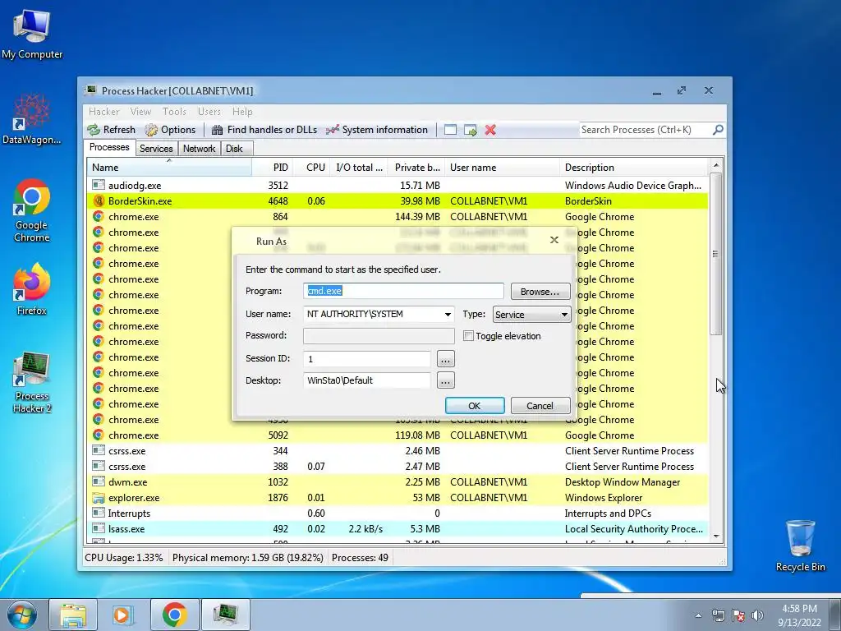The height and width of the screenshot is (631, 841).
Task: Select csrss.exe row with PID 344
Action: (398, 451)
